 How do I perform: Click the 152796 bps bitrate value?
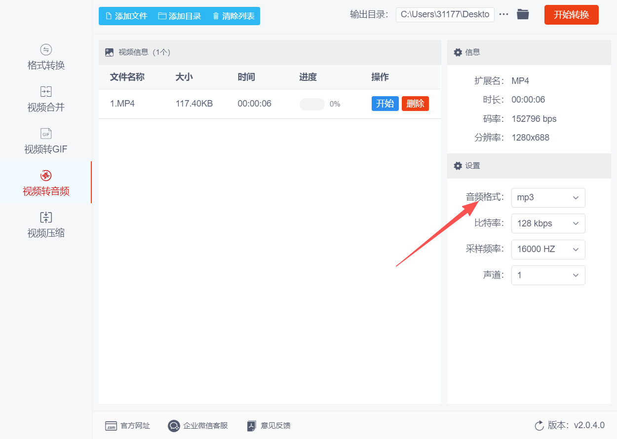click(x=534, y=119)
